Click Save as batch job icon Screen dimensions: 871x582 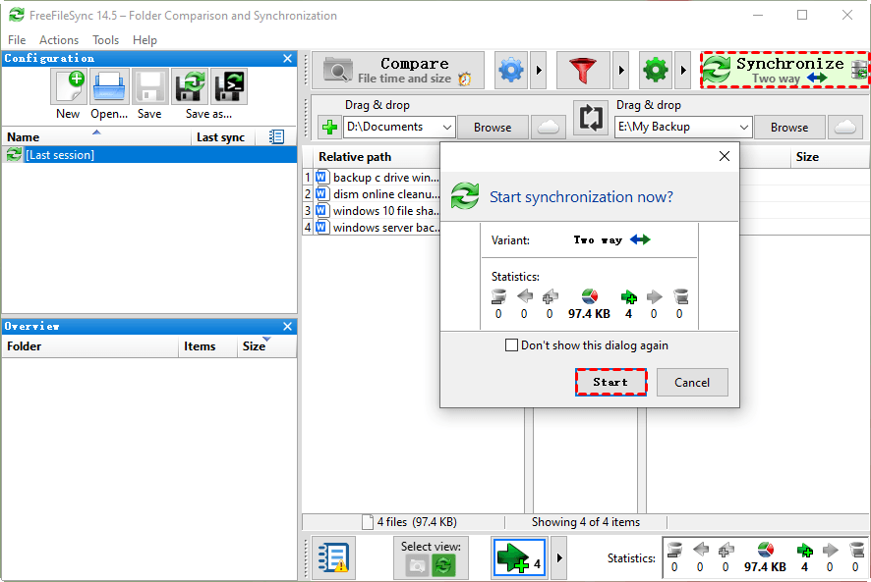[229, 87]
